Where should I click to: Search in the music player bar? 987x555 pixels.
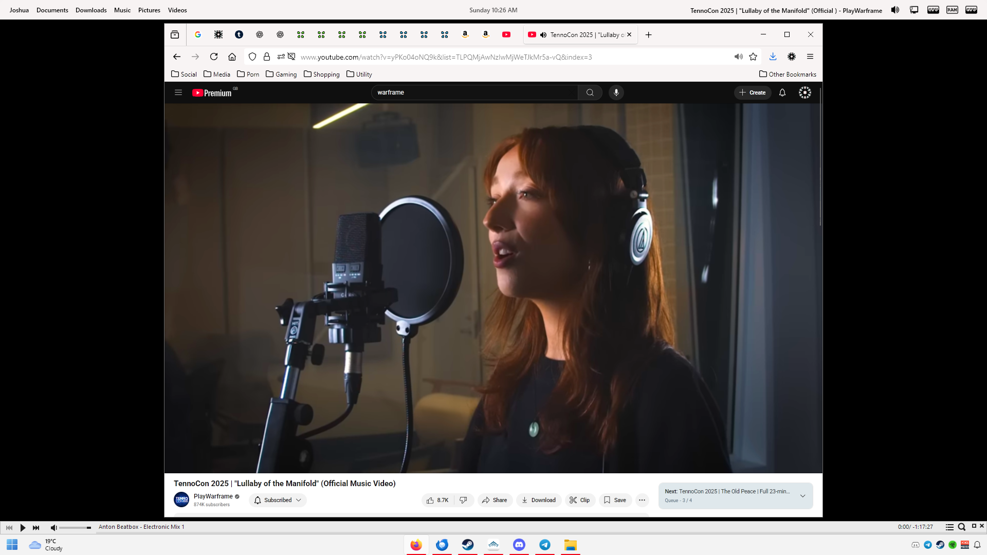[x=962, y=527]
